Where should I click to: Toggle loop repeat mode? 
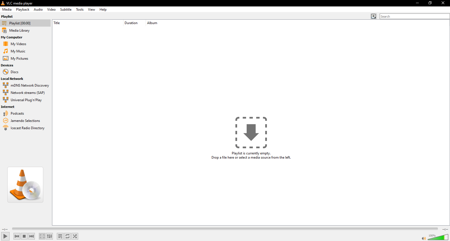(67, 236)
